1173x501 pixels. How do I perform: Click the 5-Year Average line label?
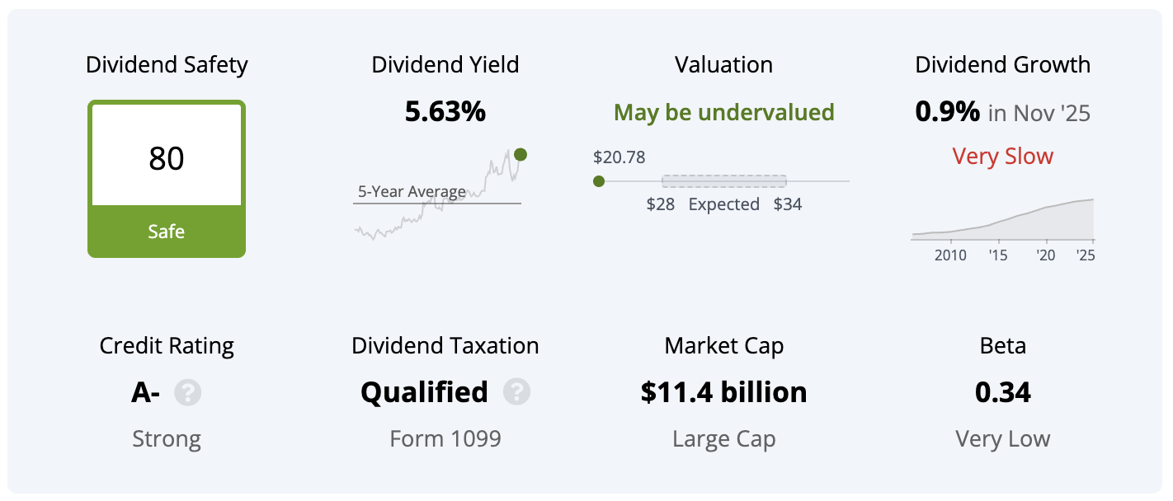pos(412,191)
